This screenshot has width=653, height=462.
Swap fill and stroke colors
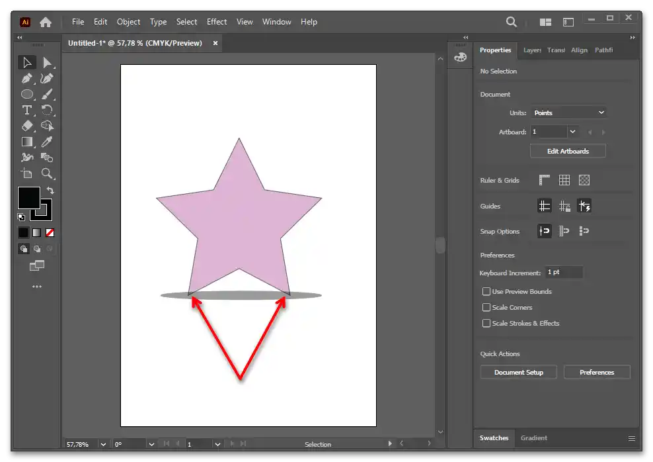pyautogui.click(x=50, y=191)
